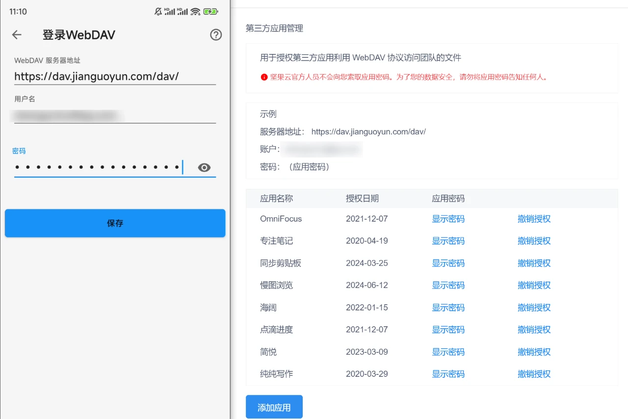This screenshot has width=628, height=419.
Task: Tap the blue 保存 button
Action: [x=115, y=223]
